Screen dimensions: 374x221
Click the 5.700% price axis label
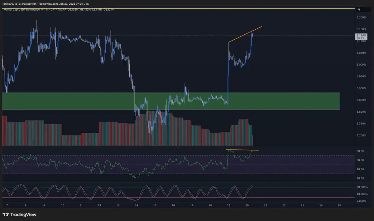tap(362, 135)
